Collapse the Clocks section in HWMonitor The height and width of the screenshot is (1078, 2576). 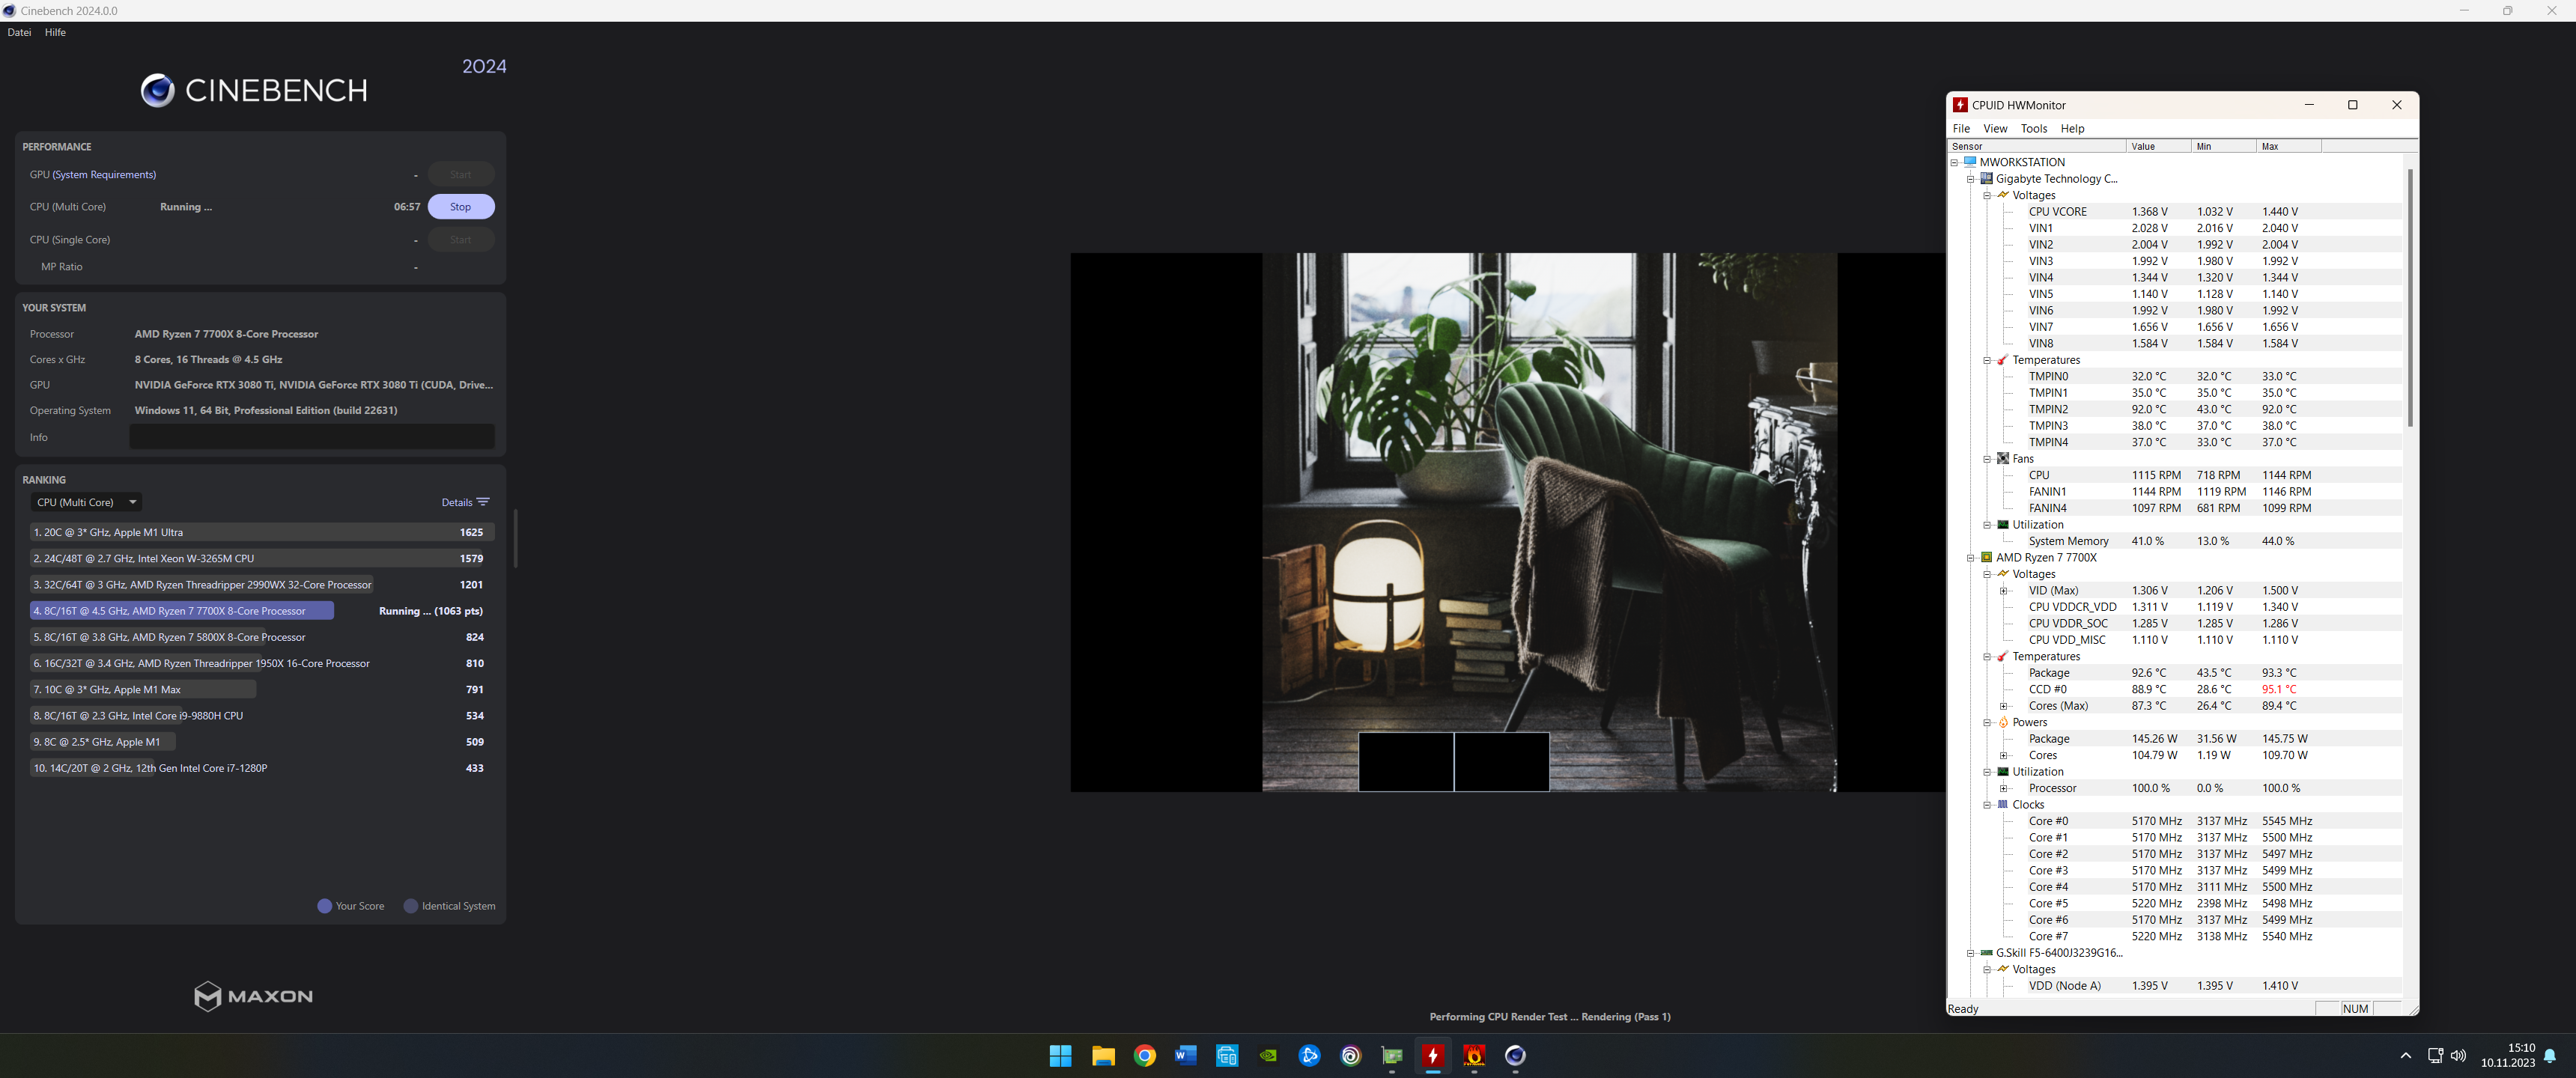[x=1987, y=805]
